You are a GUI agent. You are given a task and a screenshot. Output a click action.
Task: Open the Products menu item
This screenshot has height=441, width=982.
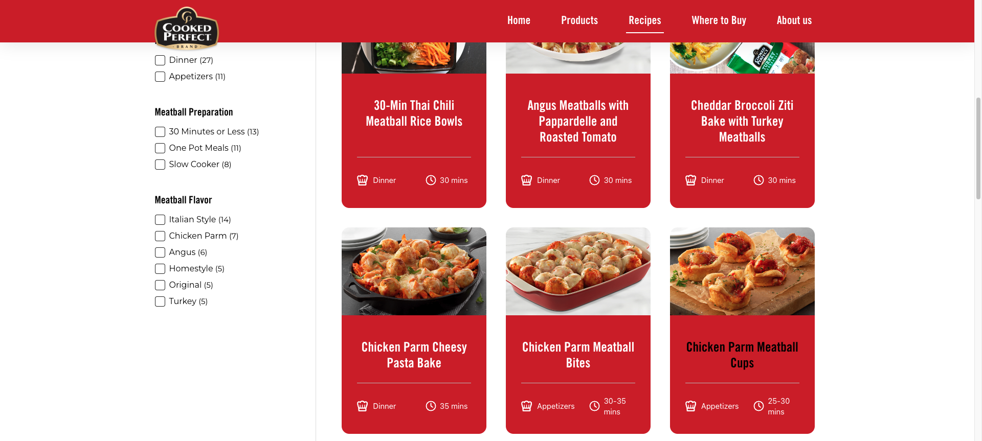[579, 20]
